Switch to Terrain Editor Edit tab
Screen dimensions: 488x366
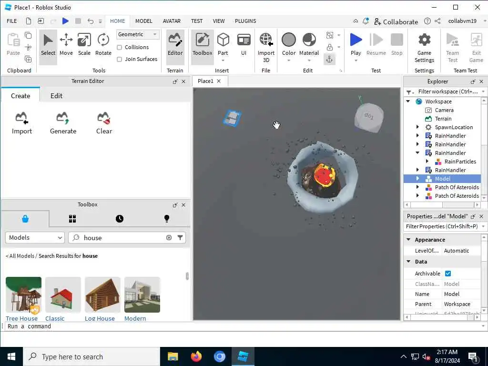pyautogui.click(x=56, y=96)
